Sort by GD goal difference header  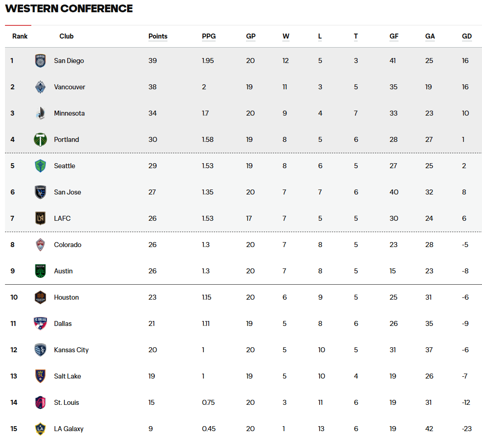467,36
